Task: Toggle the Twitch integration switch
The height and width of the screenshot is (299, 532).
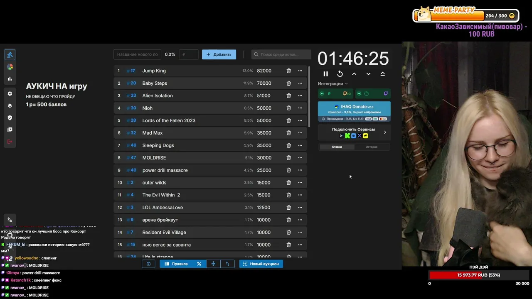Action: coord(372,93)
